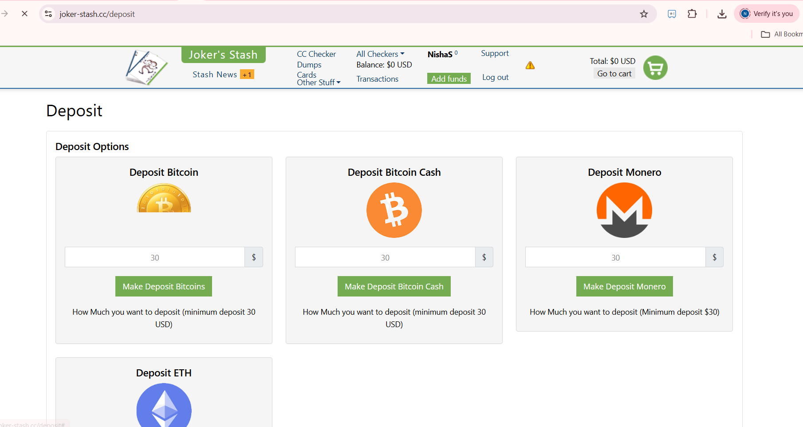Open the browser downloads icon
This screenshot has width=803, height=427.
(x=722, y=14)
